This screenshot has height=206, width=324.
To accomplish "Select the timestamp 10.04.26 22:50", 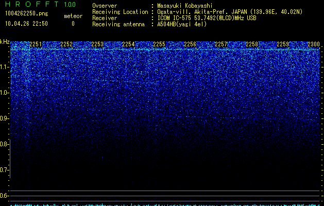I will pos(26,24).
